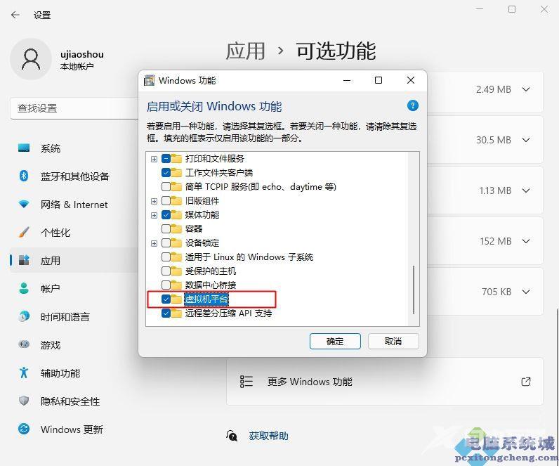Click the Bluetooth icon in sidebar

(x=24, y=176)
